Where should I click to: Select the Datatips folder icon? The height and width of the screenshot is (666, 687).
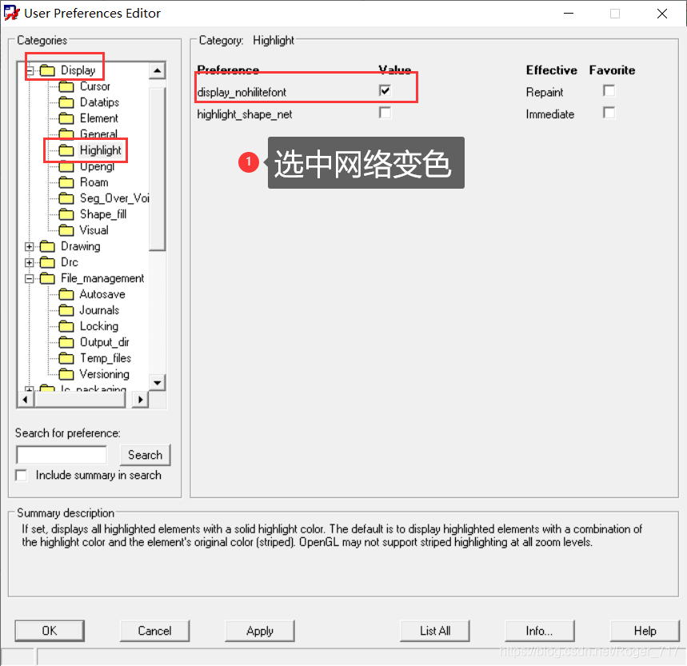(66, 102)
